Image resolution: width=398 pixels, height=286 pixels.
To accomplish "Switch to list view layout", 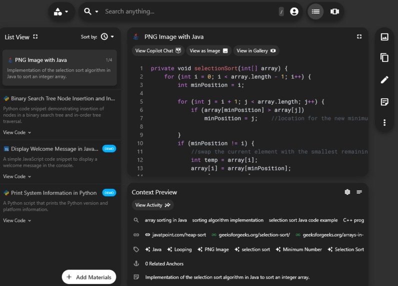I will click(x=315, y=11).
